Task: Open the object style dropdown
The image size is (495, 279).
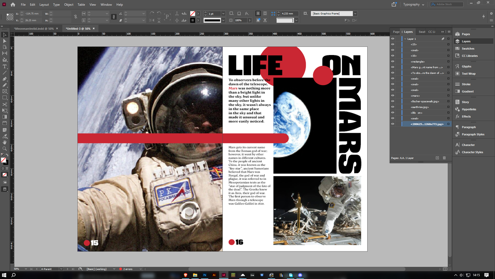Action: [x=355, y=14]
